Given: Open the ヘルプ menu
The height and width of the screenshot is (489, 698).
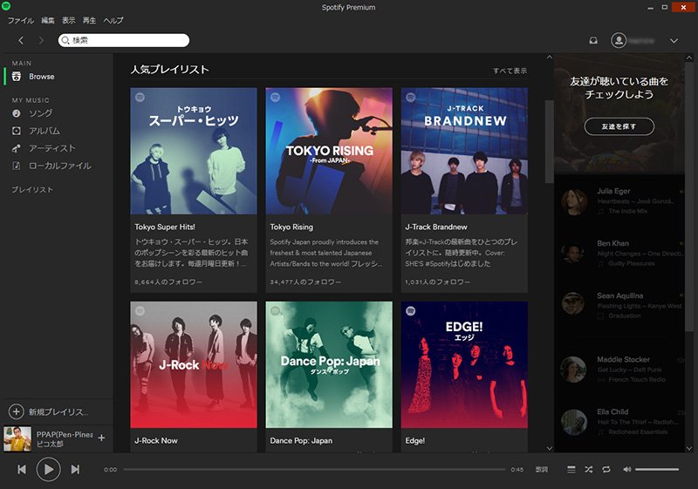Looking at the screenshot, I should pos(113,20).
